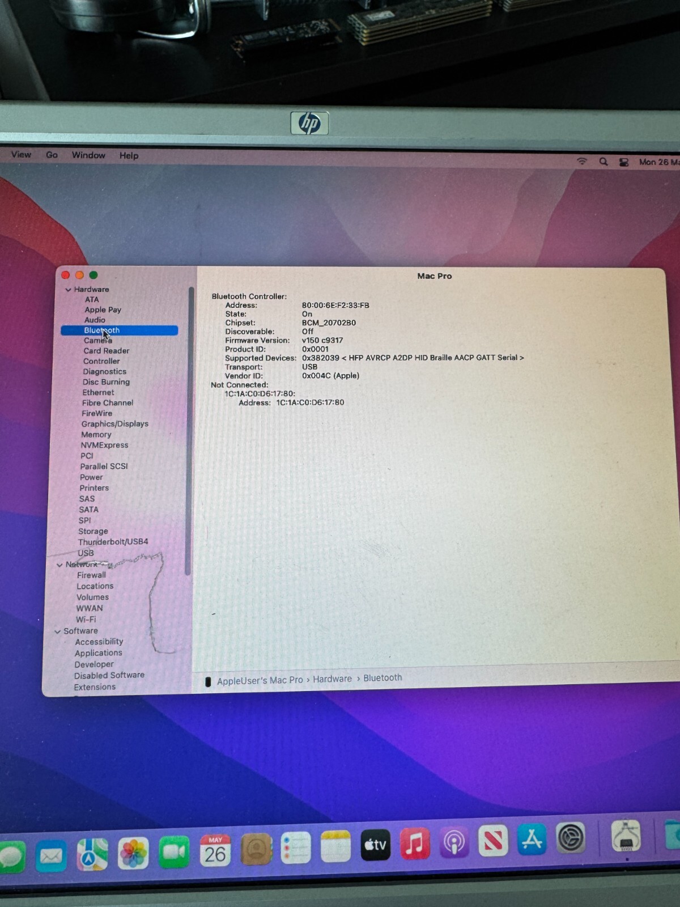Image resolution: width=680 pixels, height=907 pixels.
Task: Select Firewall under Network
Action: [x=91, y=575]
